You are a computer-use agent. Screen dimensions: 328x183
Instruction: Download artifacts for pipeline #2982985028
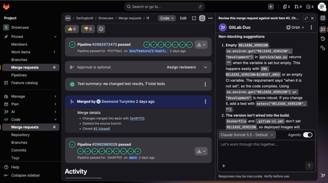[x=201, y=151]
